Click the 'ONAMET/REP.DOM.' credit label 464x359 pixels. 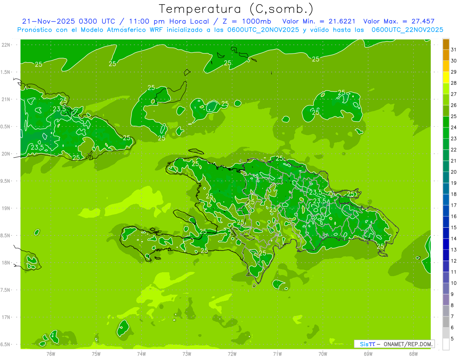[x=409, y=344]
